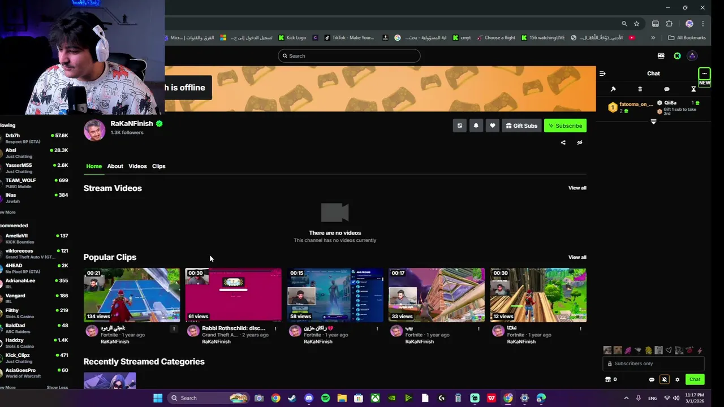Image resolution: width=724 pixels, height=407 pixels.
Task: Open options menu for the 58 views clip
Action: coord(377,328)
